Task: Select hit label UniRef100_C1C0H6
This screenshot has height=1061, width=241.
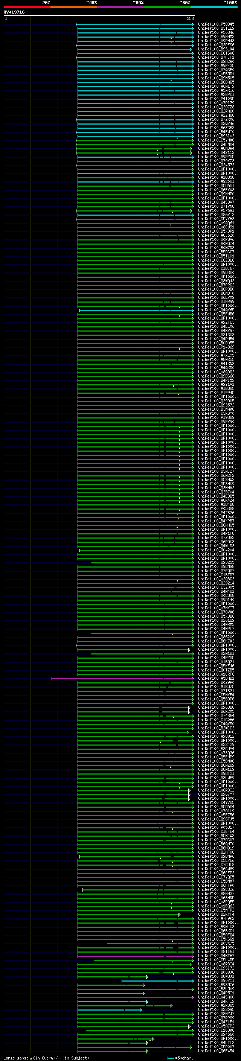Action: (216, 720)
